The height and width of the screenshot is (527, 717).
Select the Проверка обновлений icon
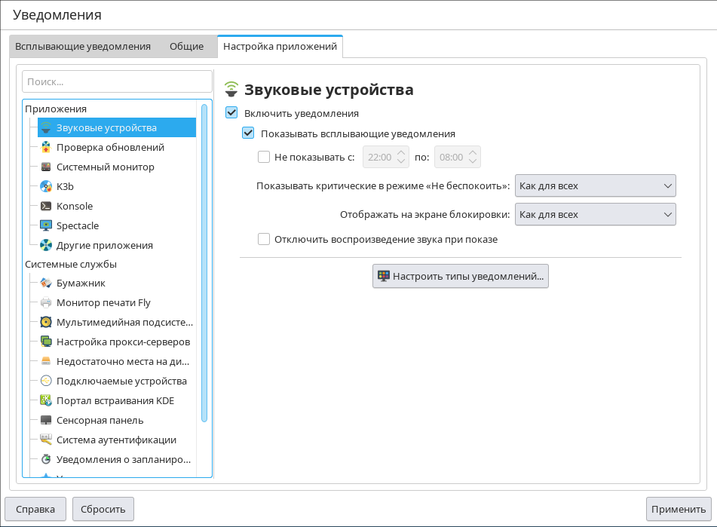click(46, 147)
